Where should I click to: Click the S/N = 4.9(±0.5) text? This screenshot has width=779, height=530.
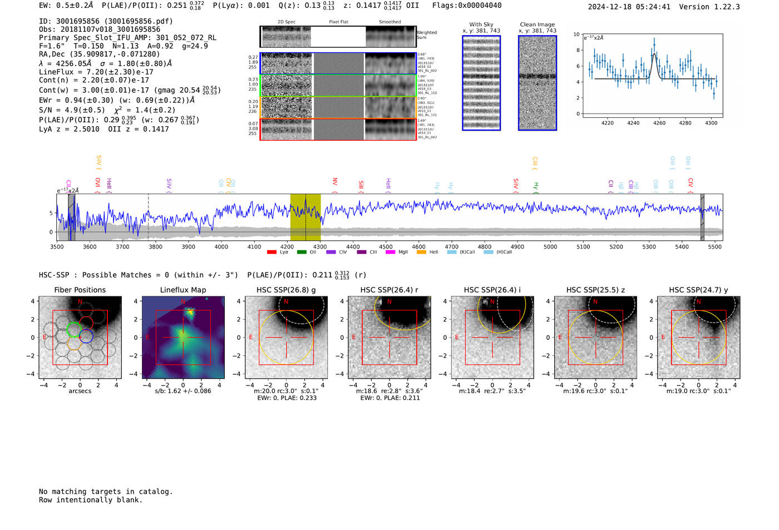pos(72,110)
